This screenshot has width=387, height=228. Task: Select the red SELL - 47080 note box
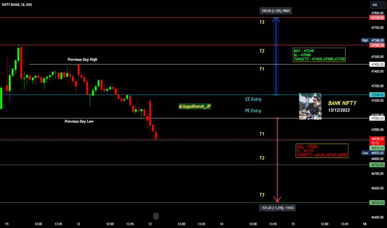(x=322, y=150)
